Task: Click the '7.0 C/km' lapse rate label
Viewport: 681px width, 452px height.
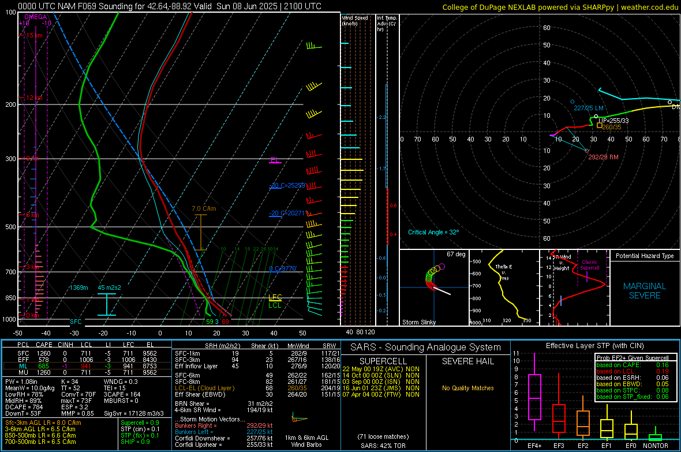Action: (204, 208)
